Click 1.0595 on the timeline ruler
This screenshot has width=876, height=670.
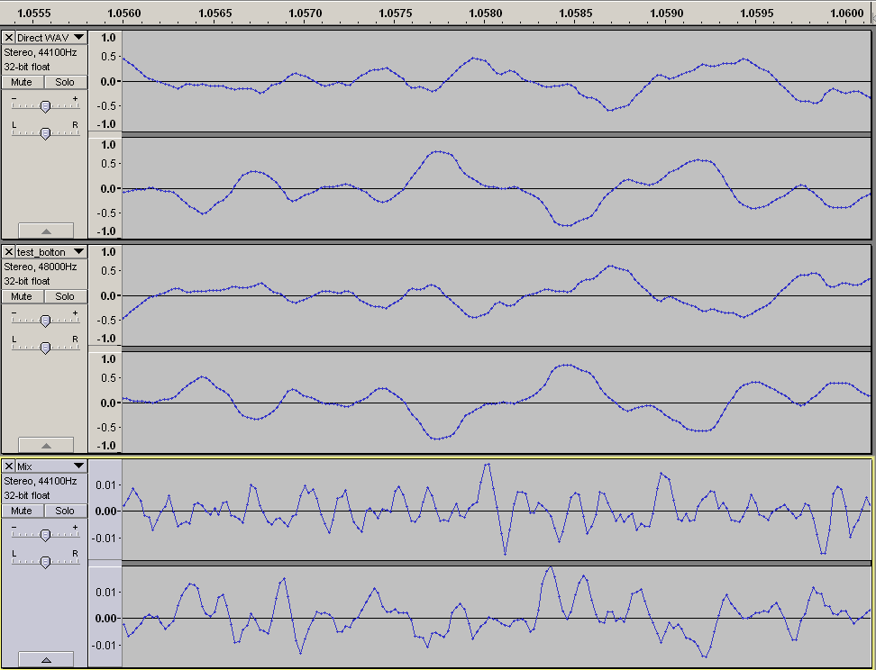757,13
